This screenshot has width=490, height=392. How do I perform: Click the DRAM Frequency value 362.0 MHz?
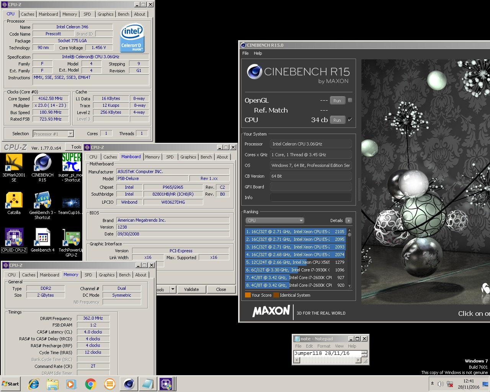click(x=93, y=318)
